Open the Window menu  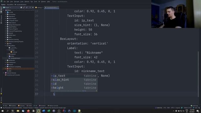pyautogui.click(x=43, y=2)
